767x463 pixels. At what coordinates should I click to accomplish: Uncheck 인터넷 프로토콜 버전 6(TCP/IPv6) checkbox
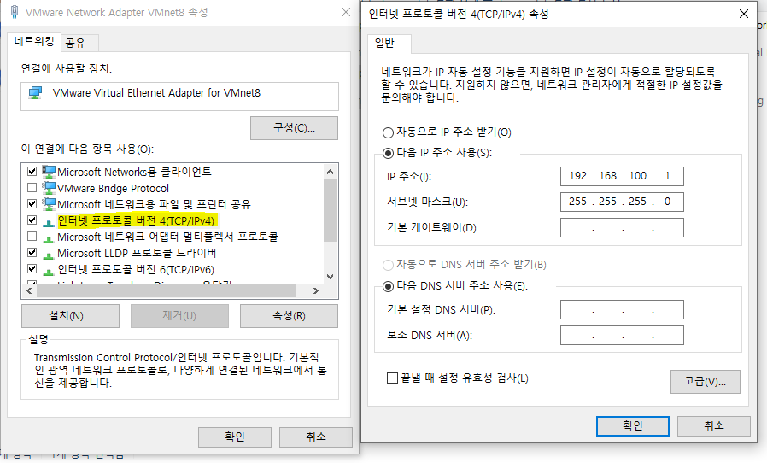tap(32, 269)
